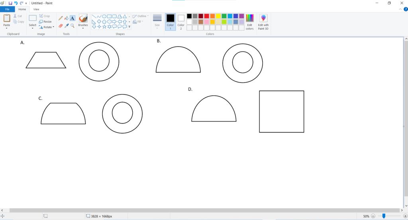Viewport: 408px width, 220px height.
Task: Open the Paste dropdown arrow
Action: click(6, 28)
